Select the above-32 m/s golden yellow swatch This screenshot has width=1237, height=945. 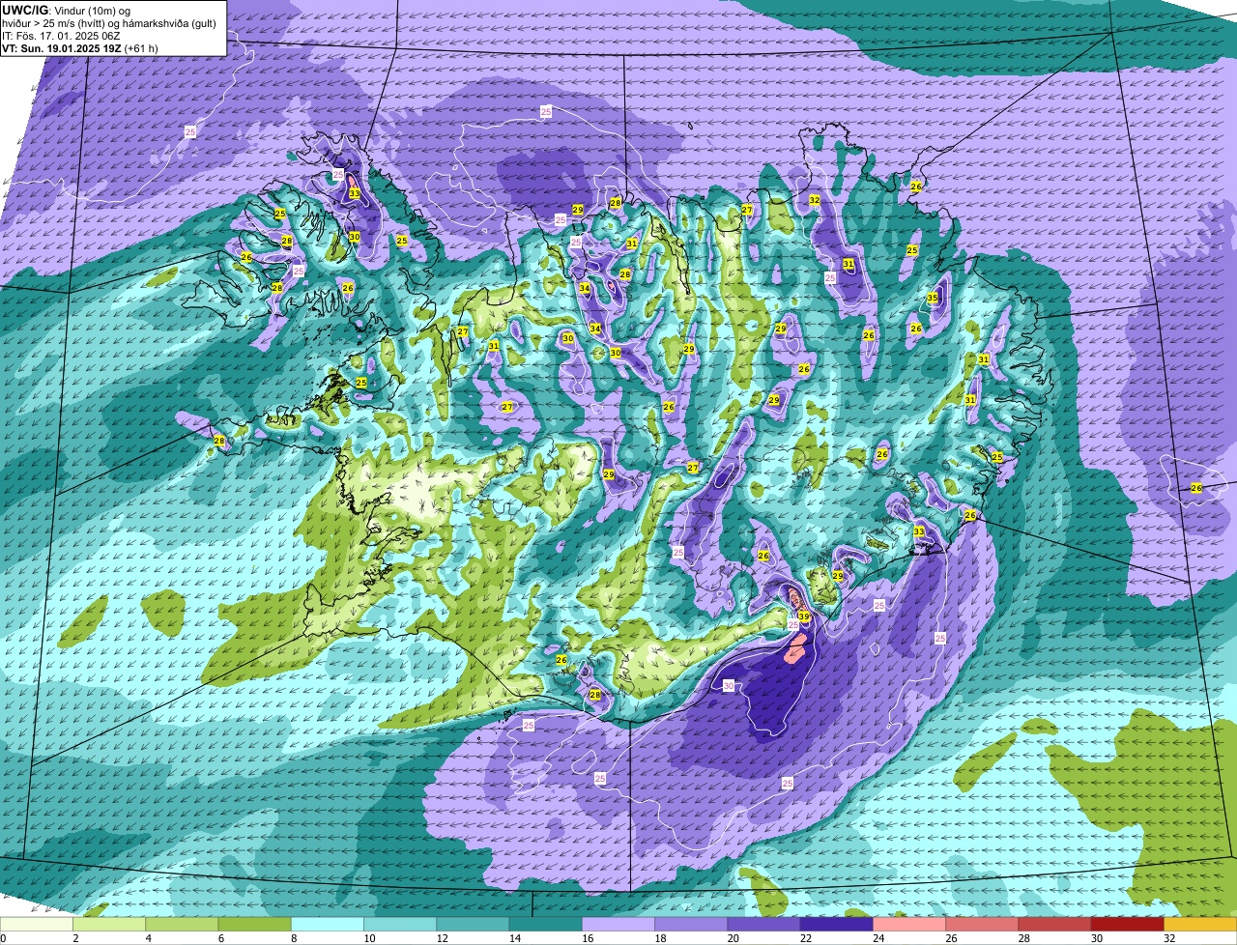[1201, 925]
